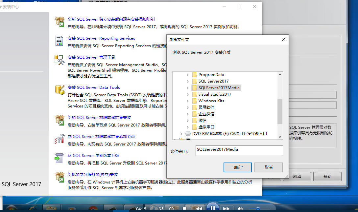Click the 故障转移群集安装 box icon
This screenshot has height=212, width=358.
pos(60,120)
